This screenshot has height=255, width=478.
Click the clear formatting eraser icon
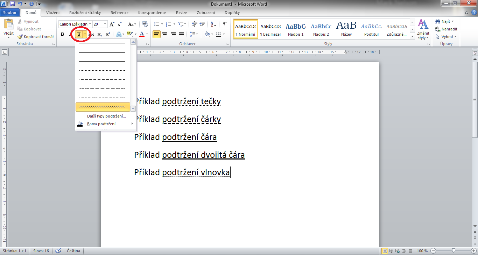point(146,24)
